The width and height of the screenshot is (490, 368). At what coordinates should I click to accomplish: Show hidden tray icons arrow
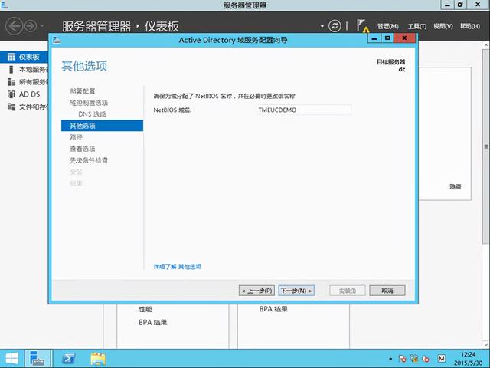click(x=390, y=359)
